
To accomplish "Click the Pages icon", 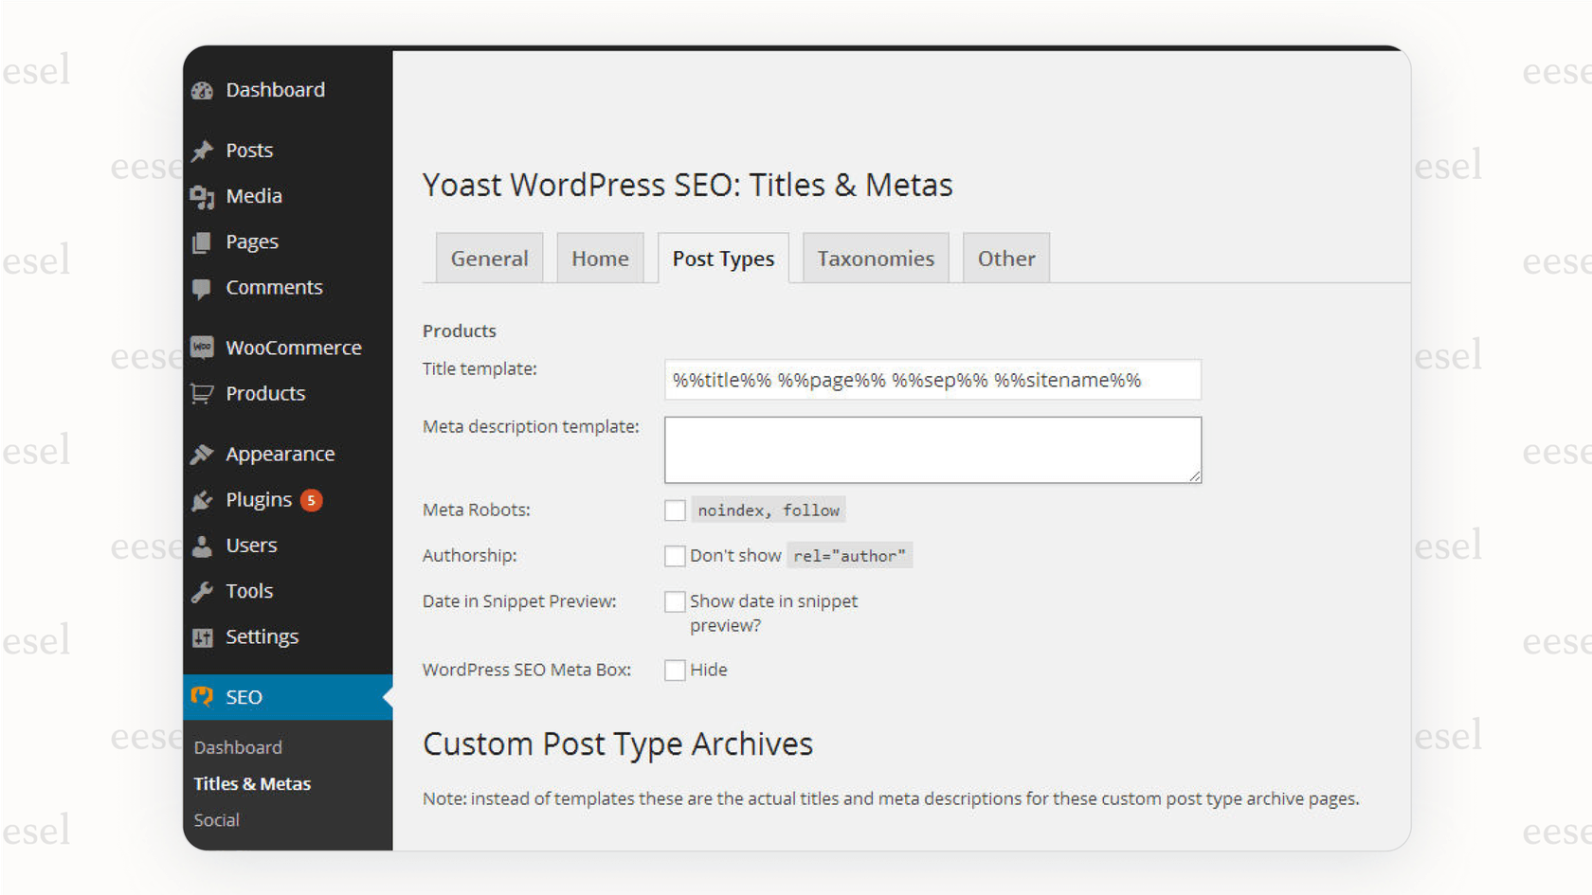I will pos(203,242).
